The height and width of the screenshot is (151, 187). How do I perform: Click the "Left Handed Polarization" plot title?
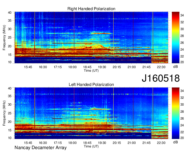[91, 85]
